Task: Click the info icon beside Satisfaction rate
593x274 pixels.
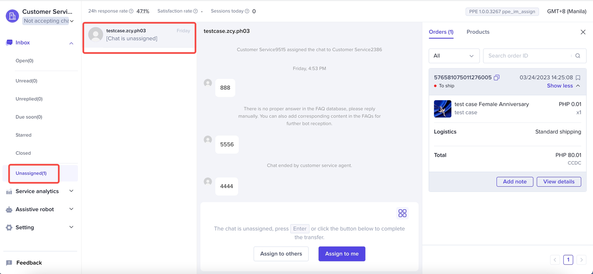Action: 196,11
